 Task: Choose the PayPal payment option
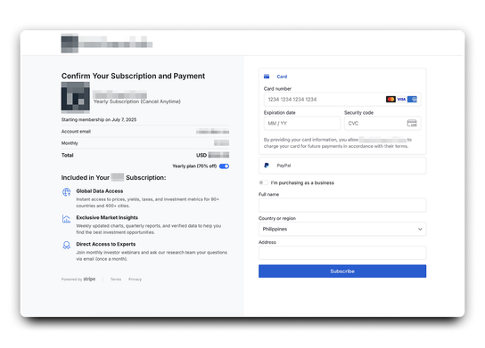pyautogui.click(x=342, y=166)
